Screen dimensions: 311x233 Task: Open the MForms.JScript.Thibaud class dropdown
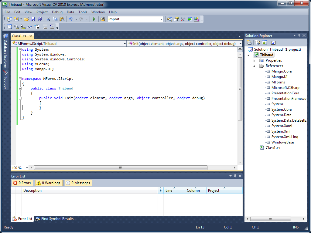point(125,44)
